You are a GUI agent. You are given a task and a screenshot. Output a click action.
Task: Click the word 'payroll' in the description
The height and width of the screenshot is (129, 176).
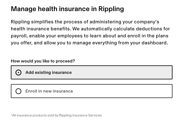(19, 36)
